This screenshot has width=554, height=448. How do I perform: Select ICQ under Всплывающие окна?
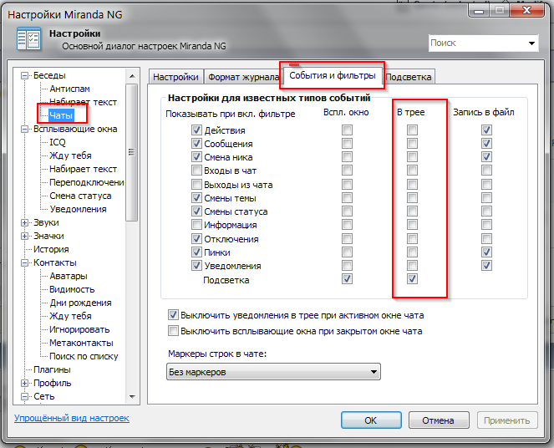[58, 142]
